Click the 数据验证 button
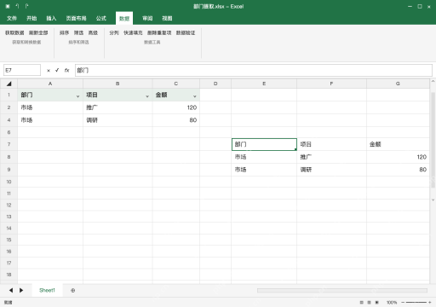Image resolution: width=436 pixels, height=307 pixels. (x=186, y=33)
